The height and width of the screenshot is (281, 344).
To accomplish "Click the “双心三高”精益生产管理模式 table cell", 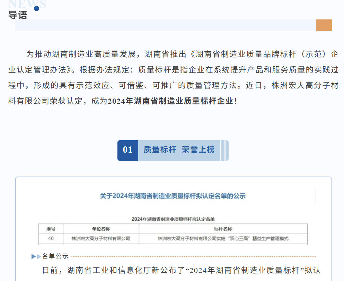I will pos(223,239).
